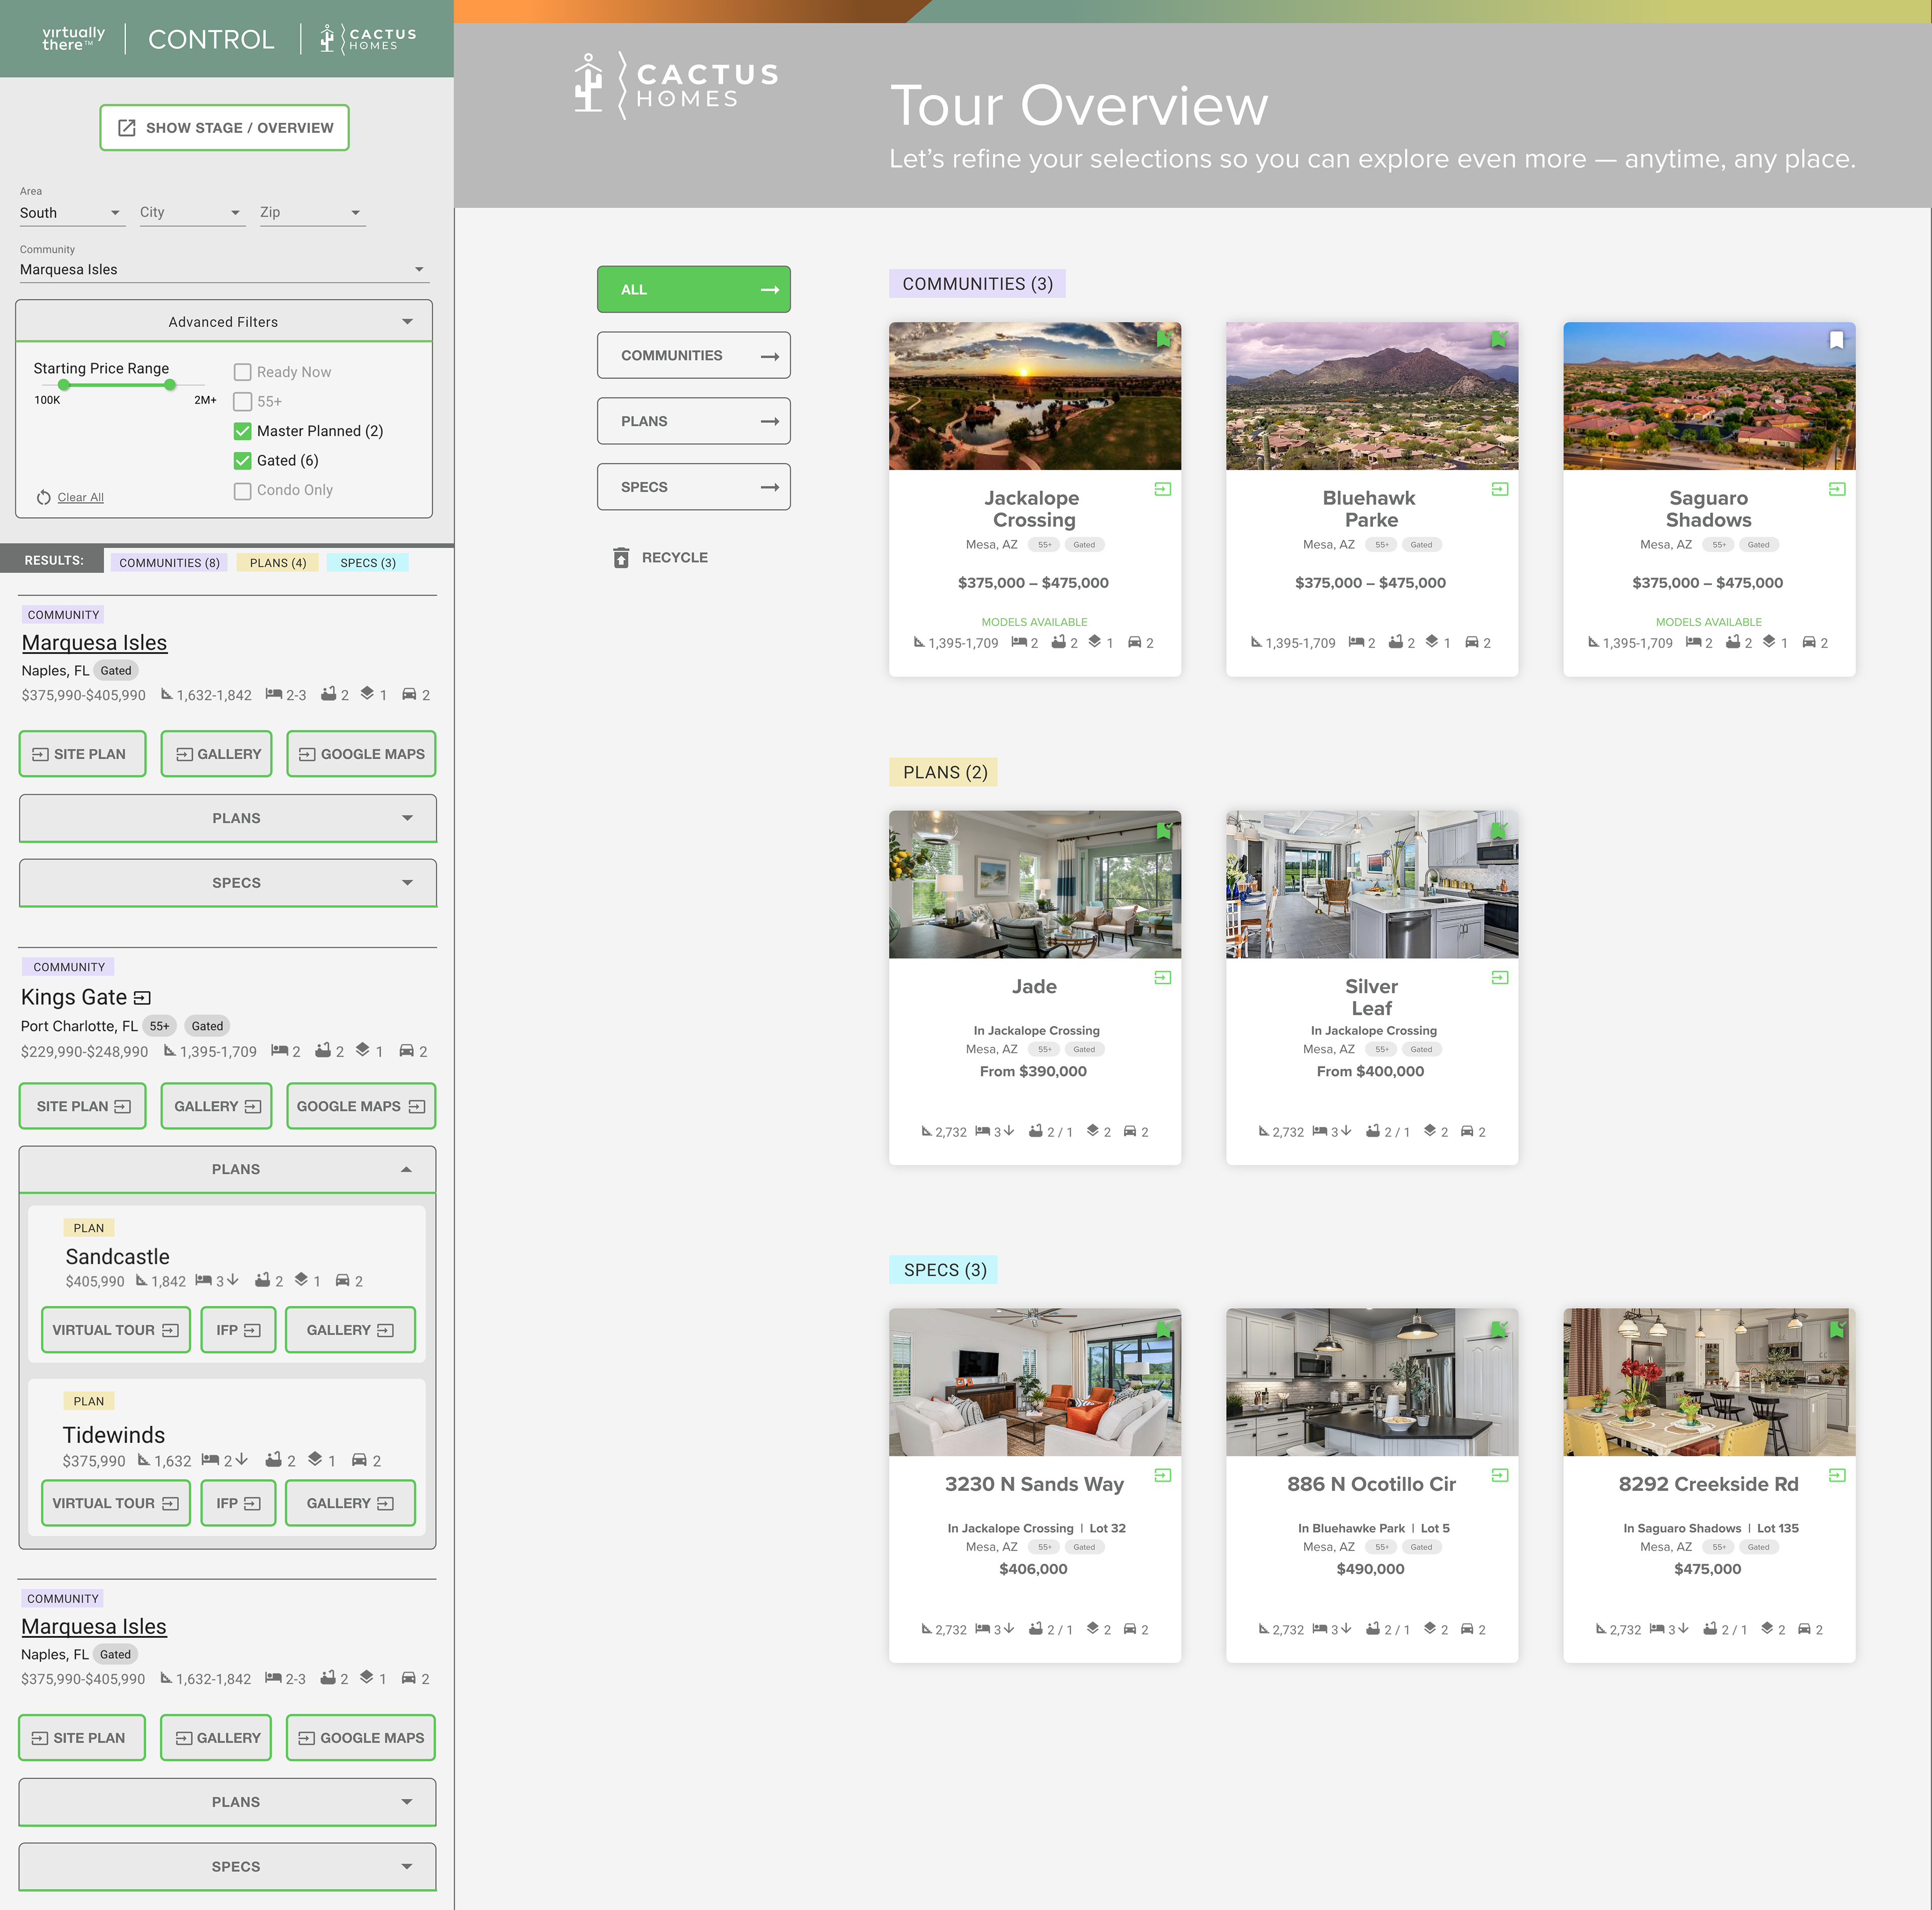
Task: Click Jackalope Crossing community photo
Action: pyautogui.click(x=1035, y=396)
